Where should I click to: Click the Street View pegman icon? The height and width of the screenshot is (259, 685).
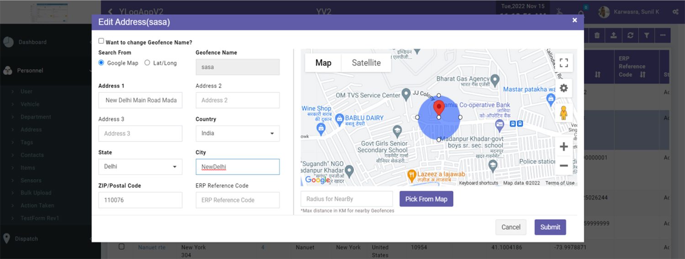pyautogui.click(x=564, y=113)
